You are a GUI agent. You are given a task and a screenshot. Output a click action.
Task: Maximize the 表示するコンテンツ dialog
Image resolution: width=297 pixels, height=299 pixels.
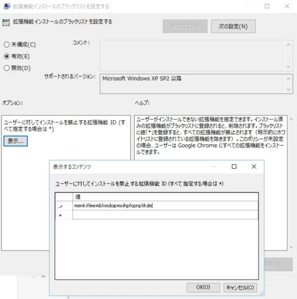(x=234, y=167)
